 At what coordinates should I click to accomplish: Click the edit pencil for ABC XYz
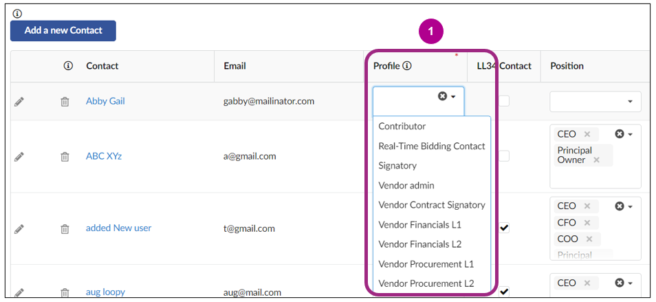click(x=19, y=157)
